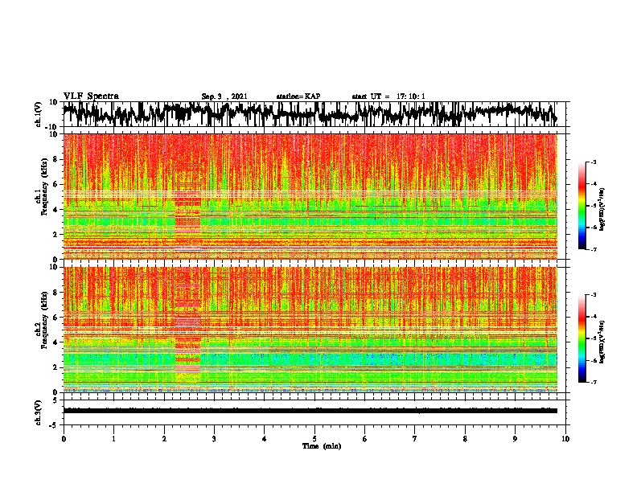
Task: Click the "ch.3(V)" axis label
Action: click(x=39, y=412)
